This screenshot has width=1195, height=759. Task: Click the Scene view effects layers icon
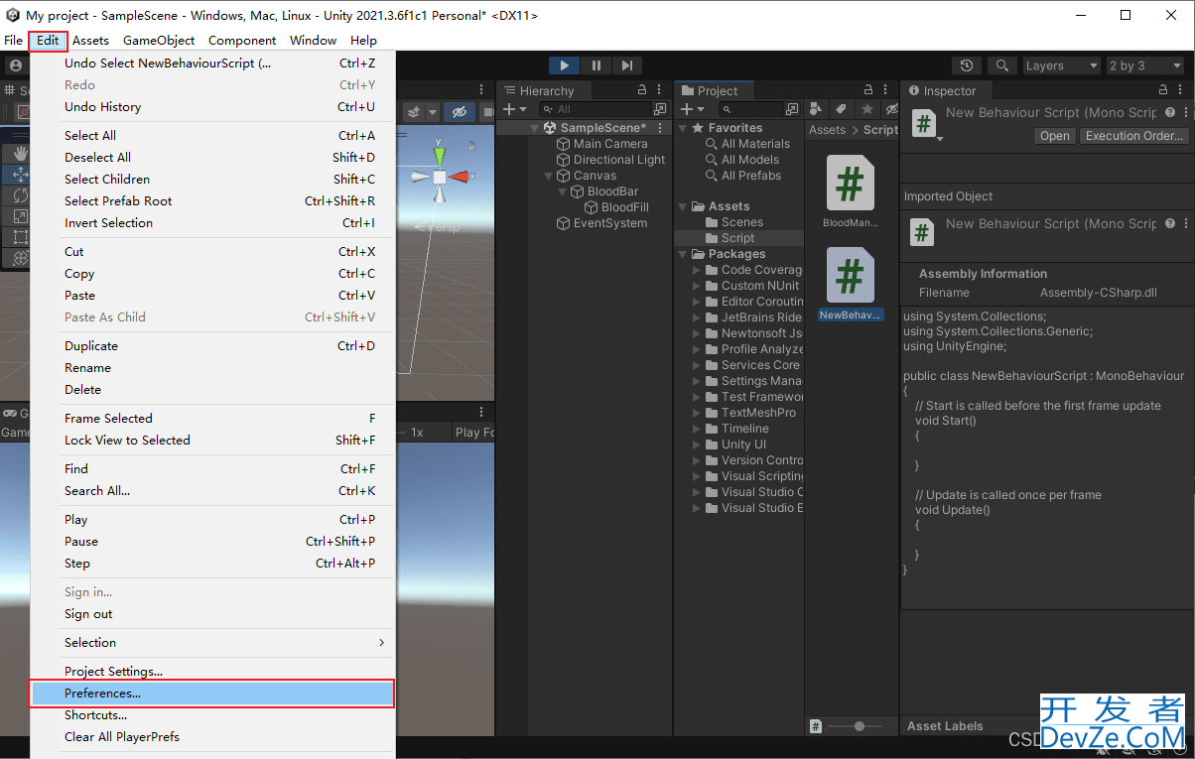point(415,112)
